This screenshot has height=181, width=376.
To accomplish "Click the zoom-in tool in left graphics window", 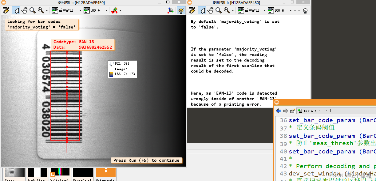I will coord(41,10).
